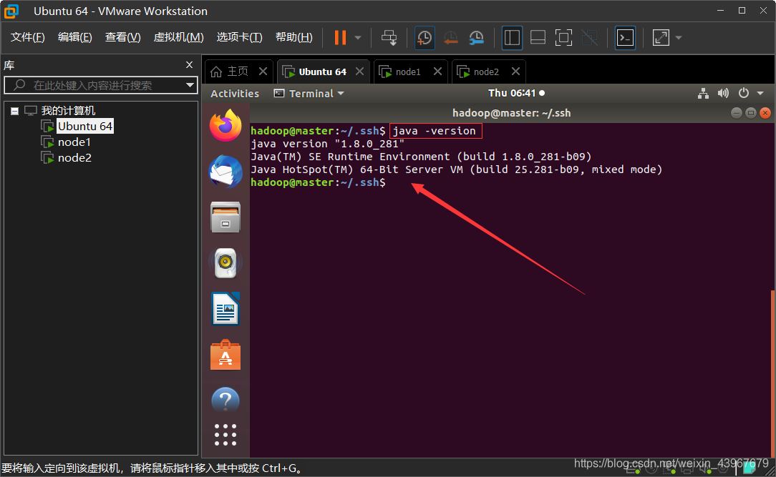Image resolution: width=776 pixels, height=477 pixels.
Task: Open the 虚拟机(M) menu
Action: [x=178, y=37]
